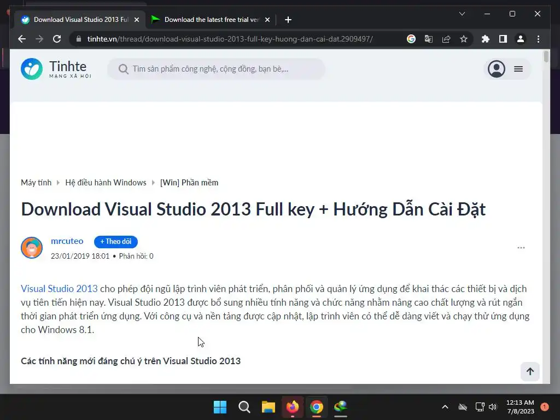Open the Visual Studio 2013 hyperlink
560x420 pixels.
pyautogui.click(x=59, y=289)
